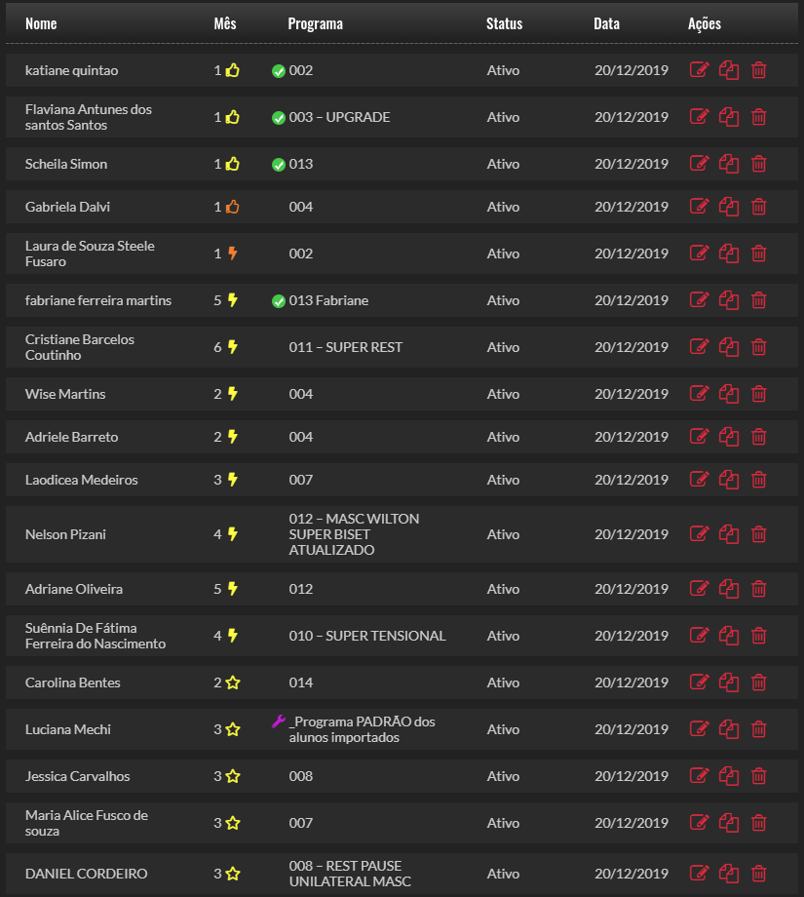
Task: Click edit icon for katiane quintao
Action: point(699,70)
